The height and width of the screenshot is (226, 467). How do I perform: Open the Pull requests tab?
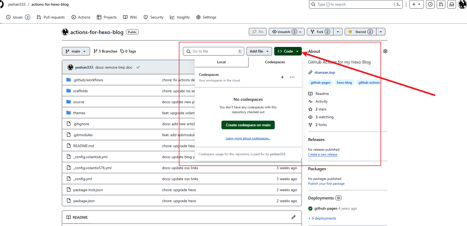[x=51, y=17]
